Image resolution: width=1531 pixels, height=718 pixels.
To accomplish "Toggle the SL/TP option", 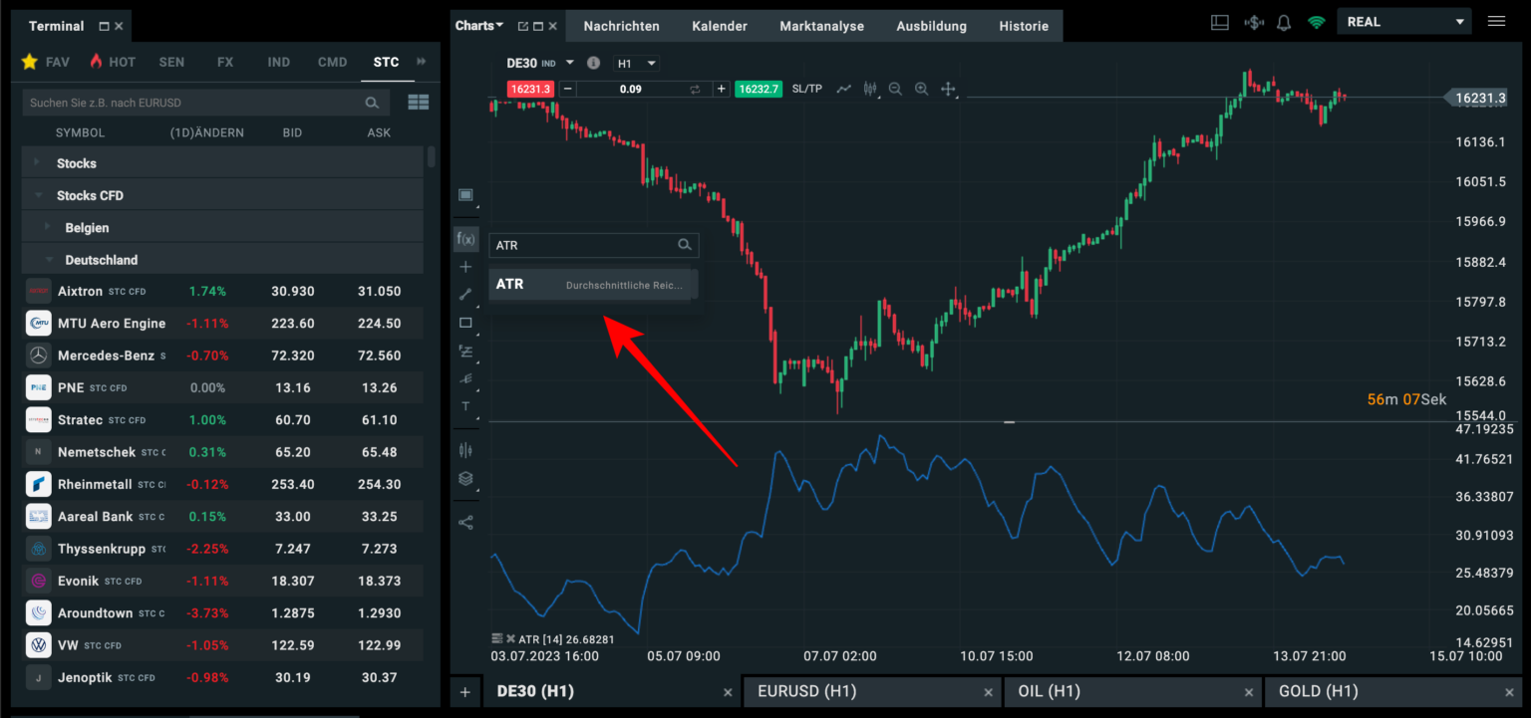I will pos(806,89).
